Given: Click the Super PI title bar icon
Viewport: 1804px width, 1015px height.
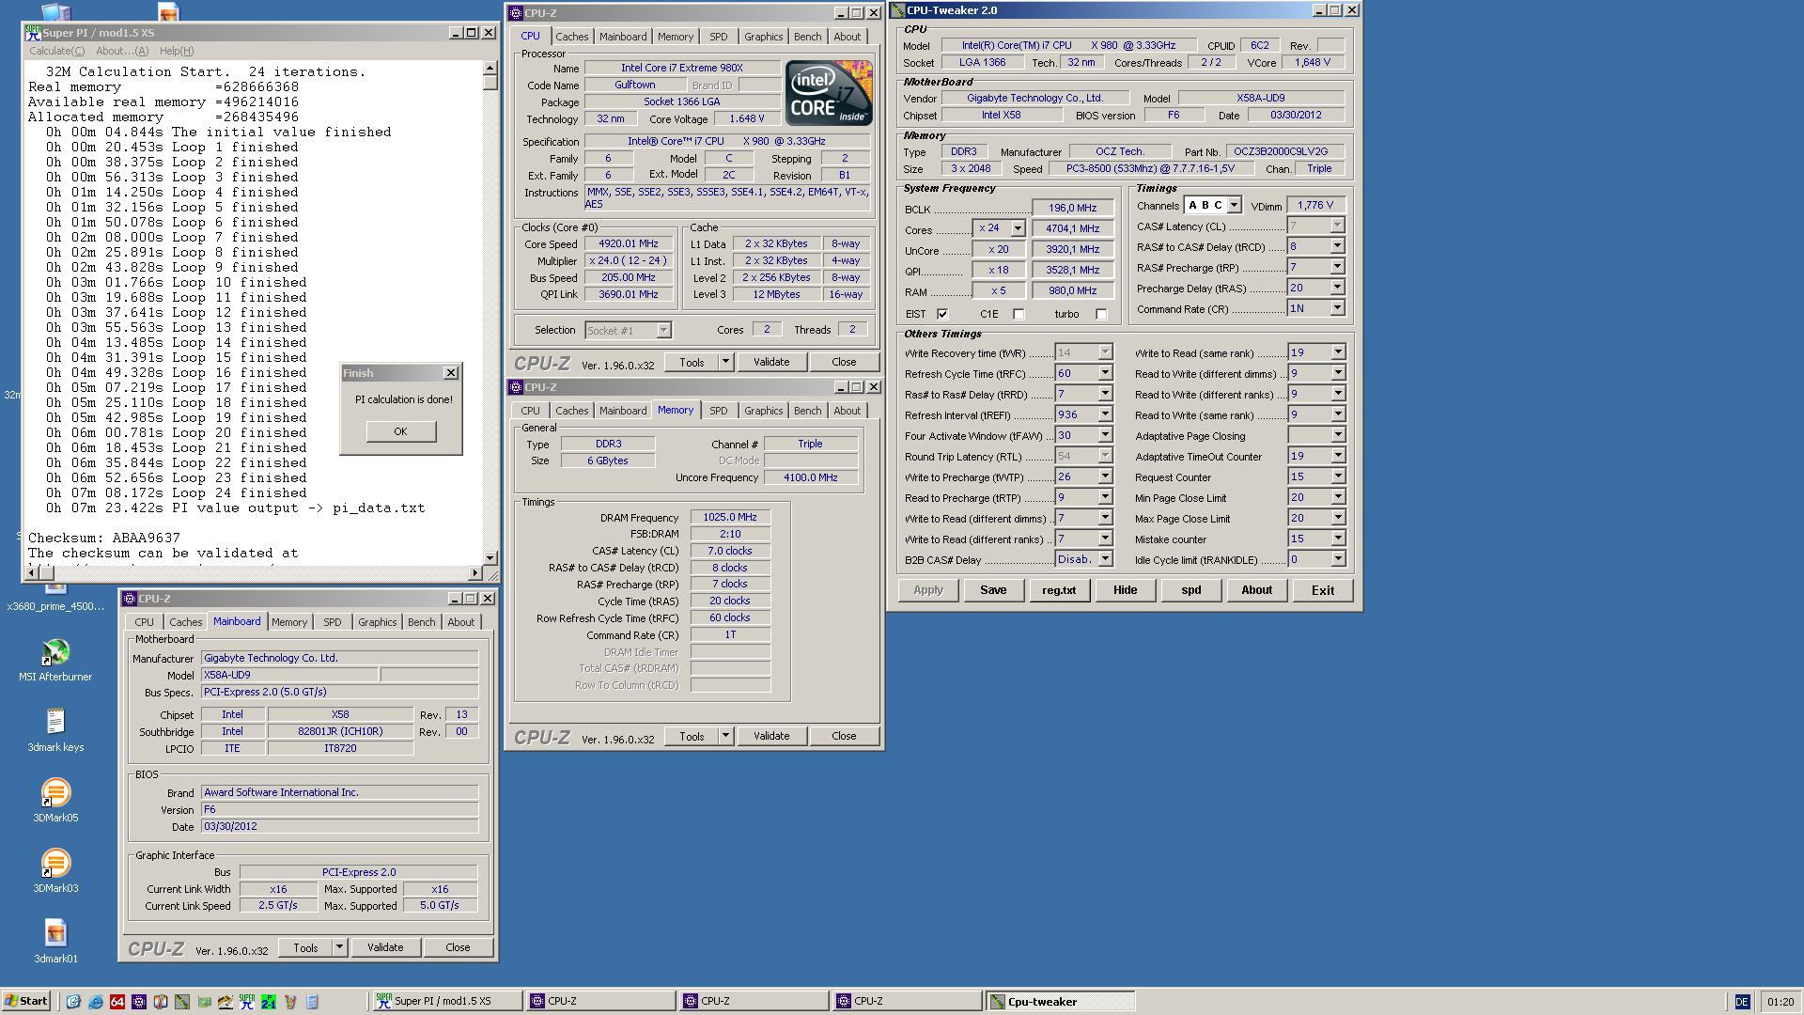Looking at the screenshot, I should coord(33,32).
